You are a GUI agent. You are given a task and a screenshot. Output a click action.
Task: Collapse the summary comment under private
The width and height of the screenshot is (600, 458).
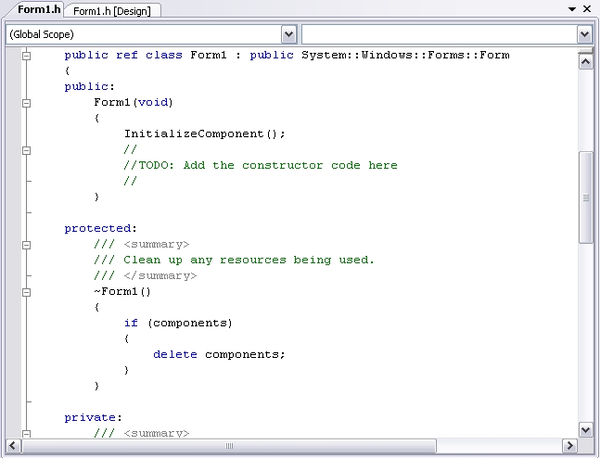click(x=26, y=433)
